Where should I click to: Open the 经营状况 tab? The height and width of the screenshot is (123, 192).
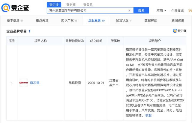coord(123,21)
